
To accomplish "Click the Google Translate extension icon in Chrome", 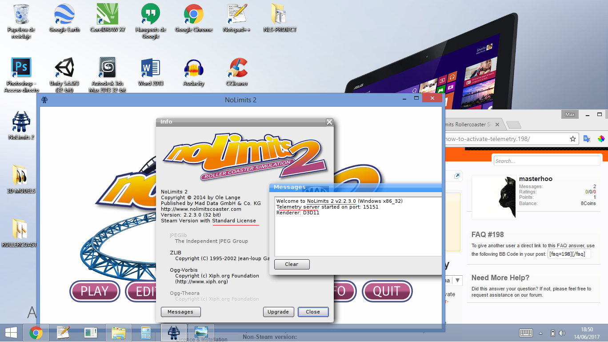I will (x=587, y=139).
